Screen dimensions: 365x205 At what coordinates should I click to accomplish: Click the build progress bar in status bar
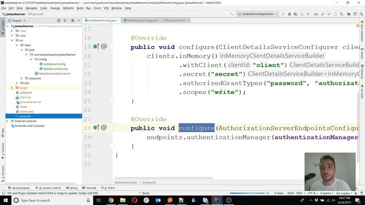(x=247, y=193)
